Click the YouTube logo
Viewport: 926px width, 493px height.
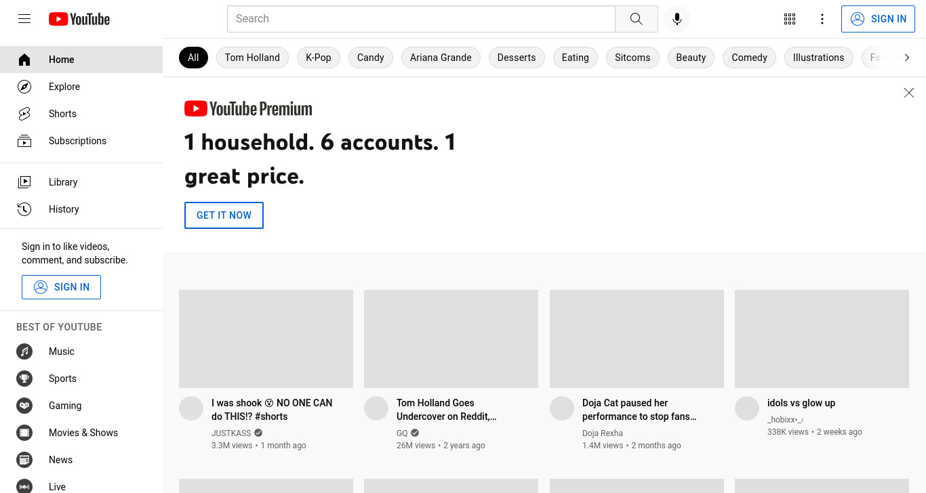[x=79, y=19]
